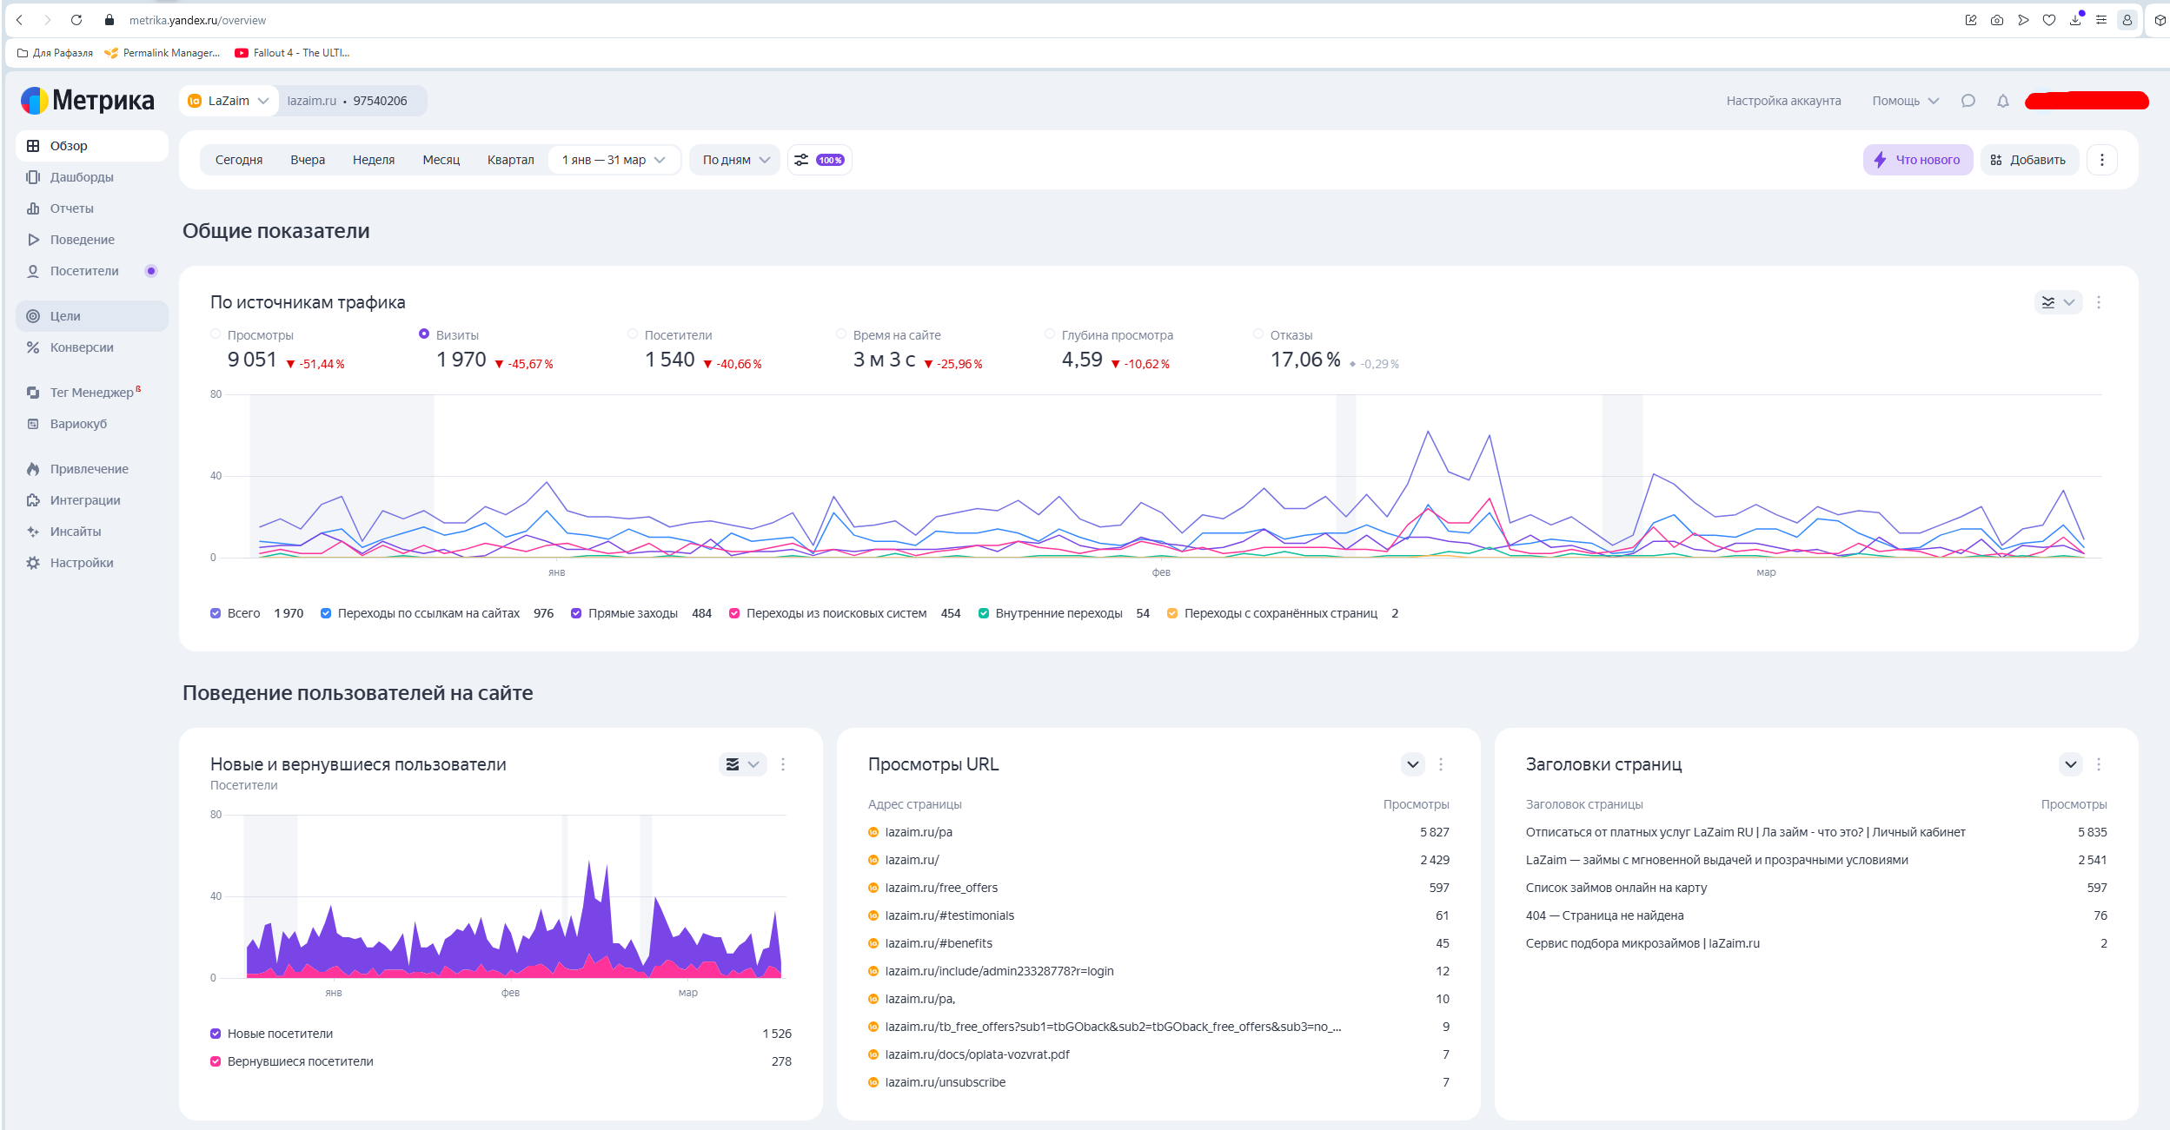Click the Цели target icon in sidebar
This screenshot has height=1130, width=2170.
pos(33,316)
